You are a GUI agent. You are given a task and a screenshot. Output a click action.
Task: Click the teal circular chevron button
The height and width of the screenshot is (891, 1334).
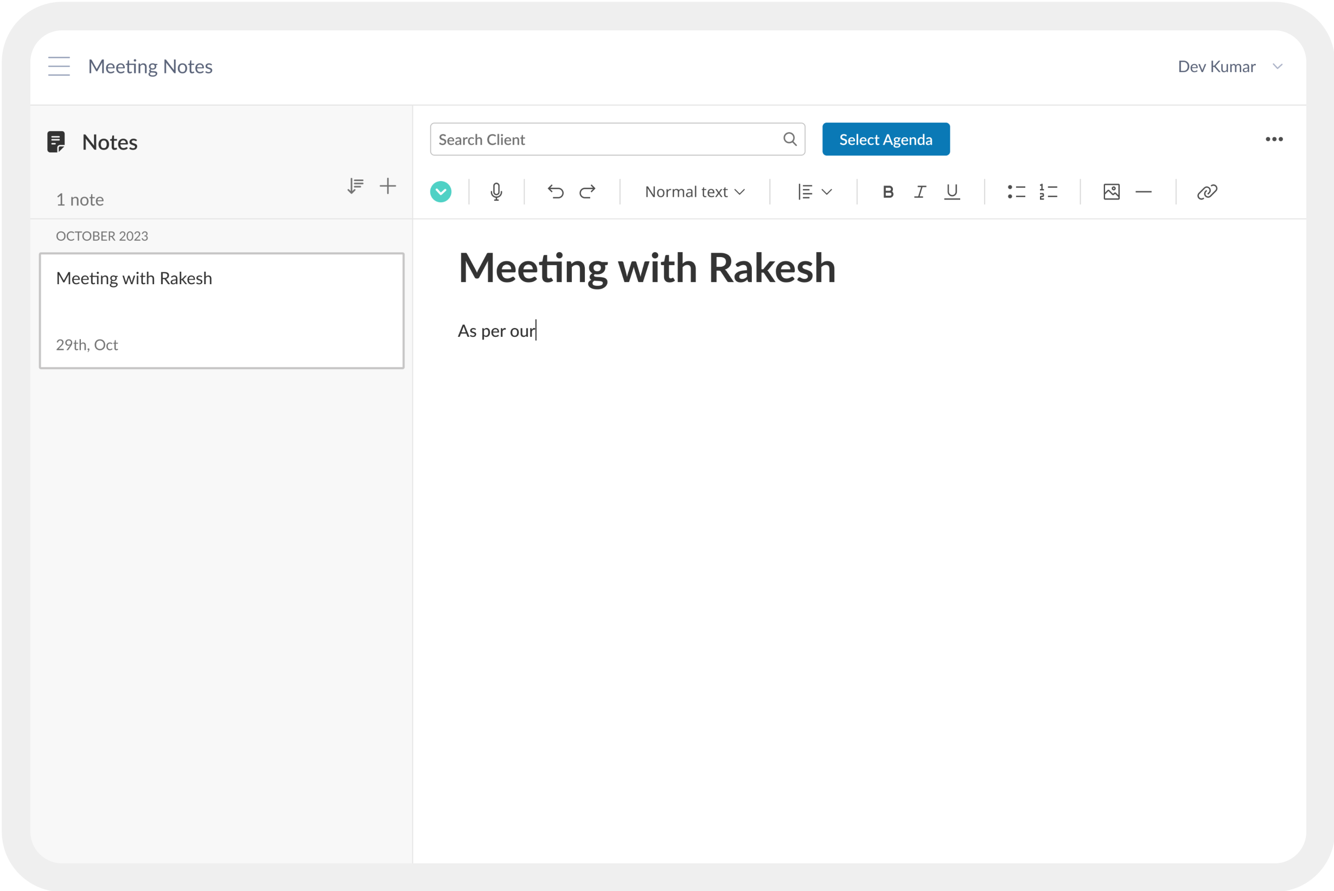coord(441,192)
